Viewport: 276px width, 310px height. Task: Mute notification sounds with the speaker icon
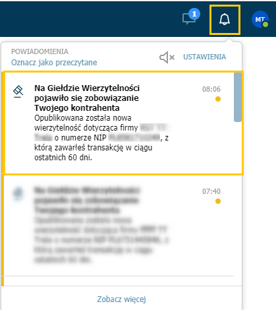(x=167, y=57)
